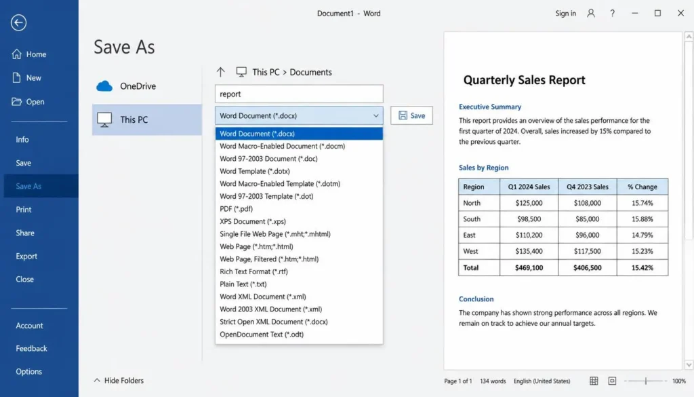Click the Executive Summary heading
The width and height of the screenshot is (694, 397).
tap(490, 107)
